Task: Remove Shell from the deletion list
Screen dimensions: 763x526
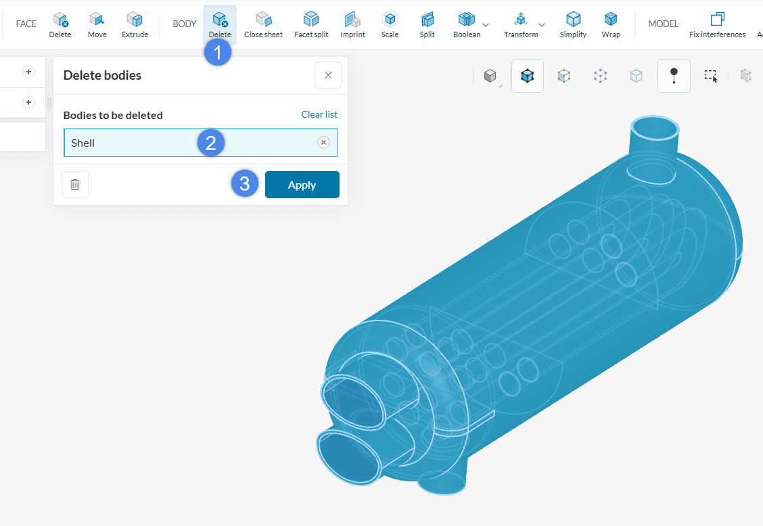Action: (324, 142)
